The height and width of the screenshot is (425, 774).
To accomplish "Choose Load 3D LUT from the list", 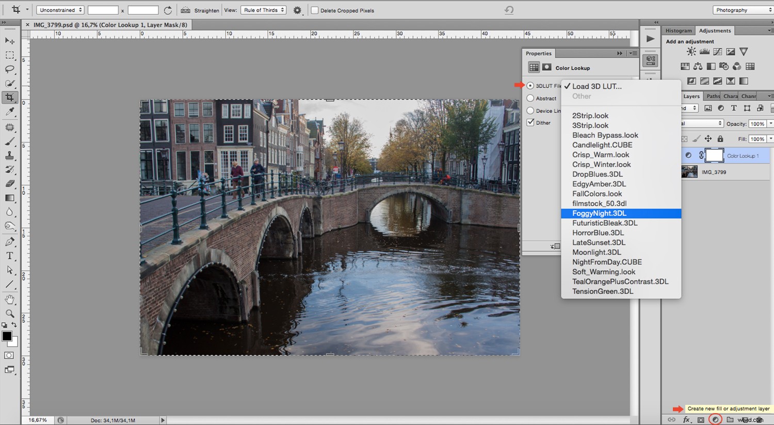I will click(596, 86).
